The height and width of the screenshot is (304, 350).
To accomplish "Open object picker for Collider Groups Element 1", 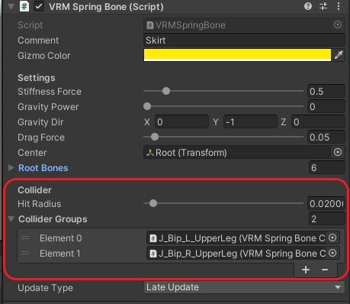I will pos(332,253).
